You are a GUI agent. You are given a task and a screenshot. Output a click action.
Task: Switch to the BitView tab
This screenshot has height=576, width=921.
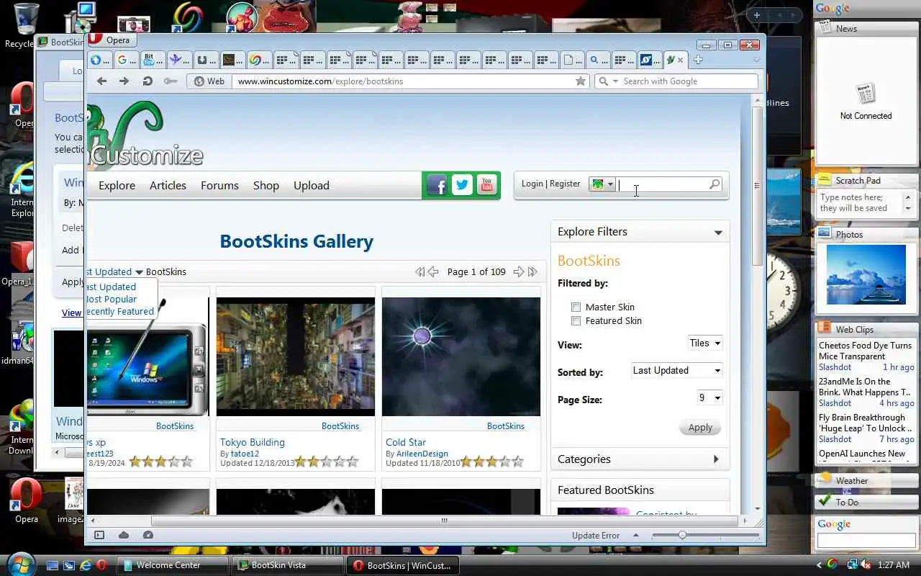(150, 60)
